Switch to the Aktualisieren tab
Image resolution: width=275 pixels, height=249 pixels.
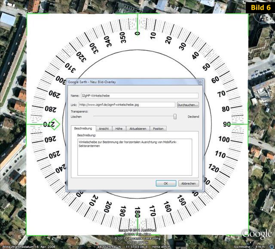(138, 128)
